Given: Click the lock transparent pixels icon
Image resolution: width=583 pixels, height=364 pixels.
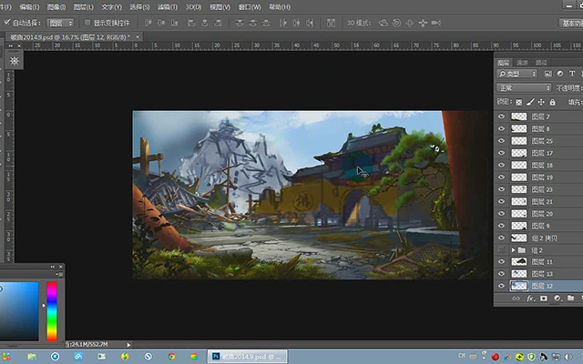Looking at the screenshot, I should [519, 102].
